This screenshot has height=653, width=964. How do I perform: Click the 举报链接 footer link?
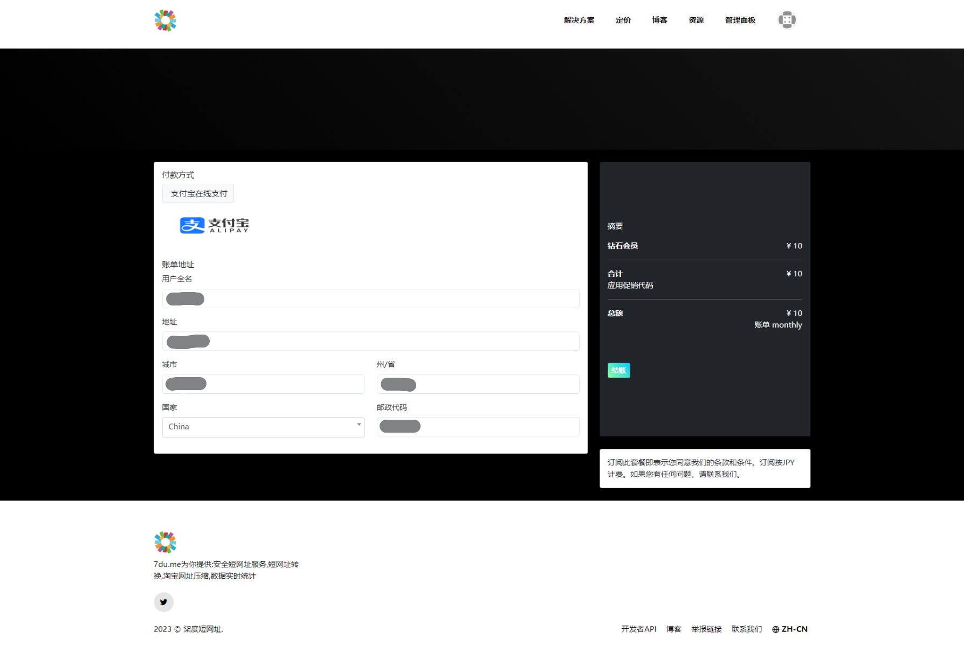click(706, 629)
